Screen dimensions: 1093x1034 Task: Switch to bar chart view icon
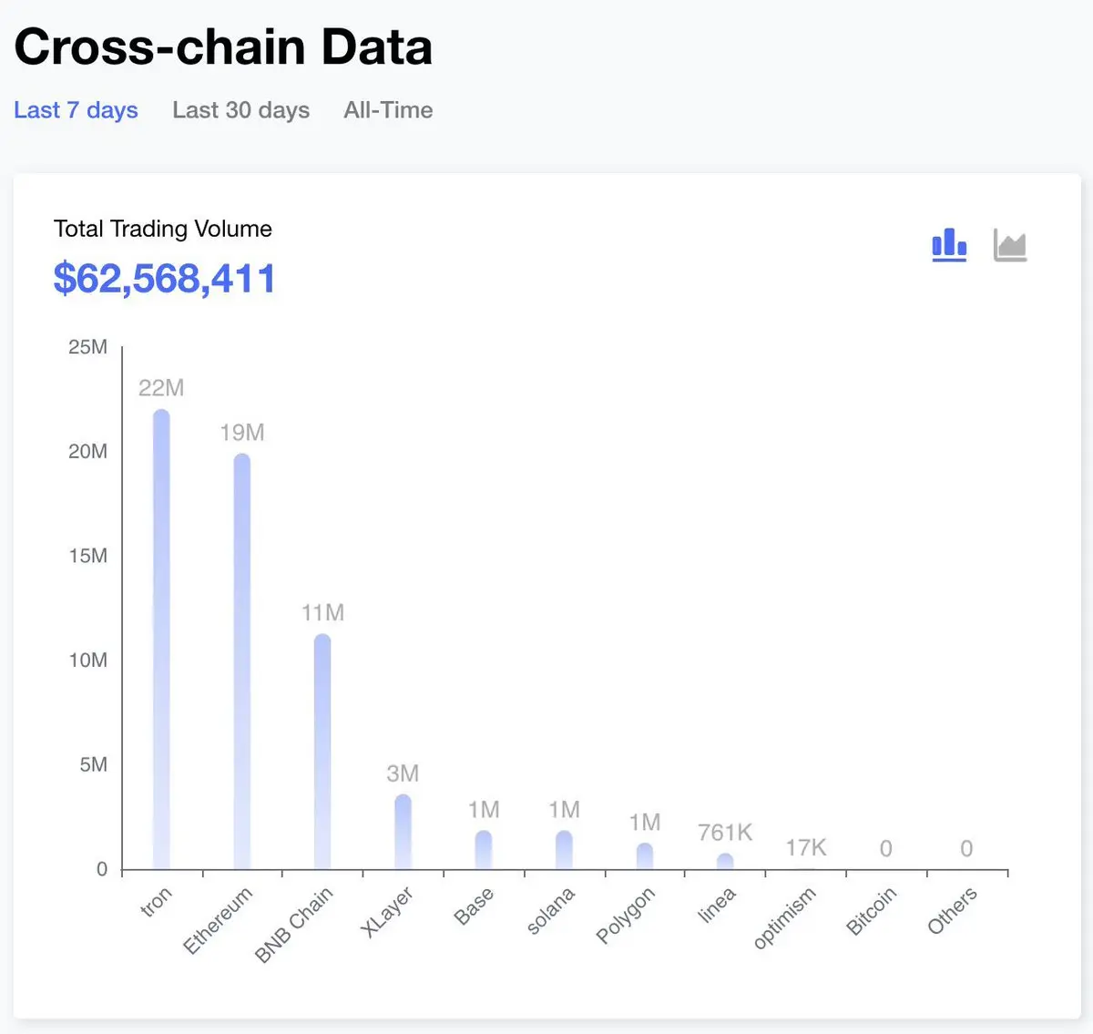click(949, 245)
